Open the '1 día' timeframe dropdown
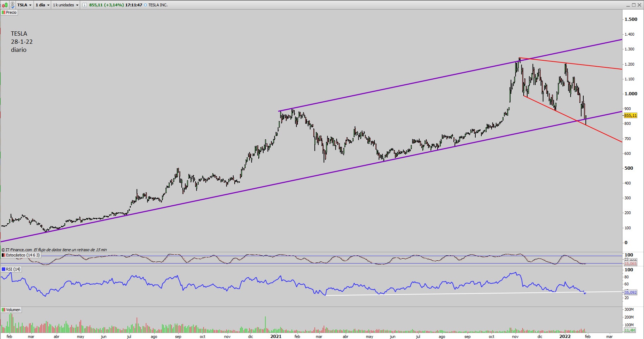 click(x=42, y=5)
